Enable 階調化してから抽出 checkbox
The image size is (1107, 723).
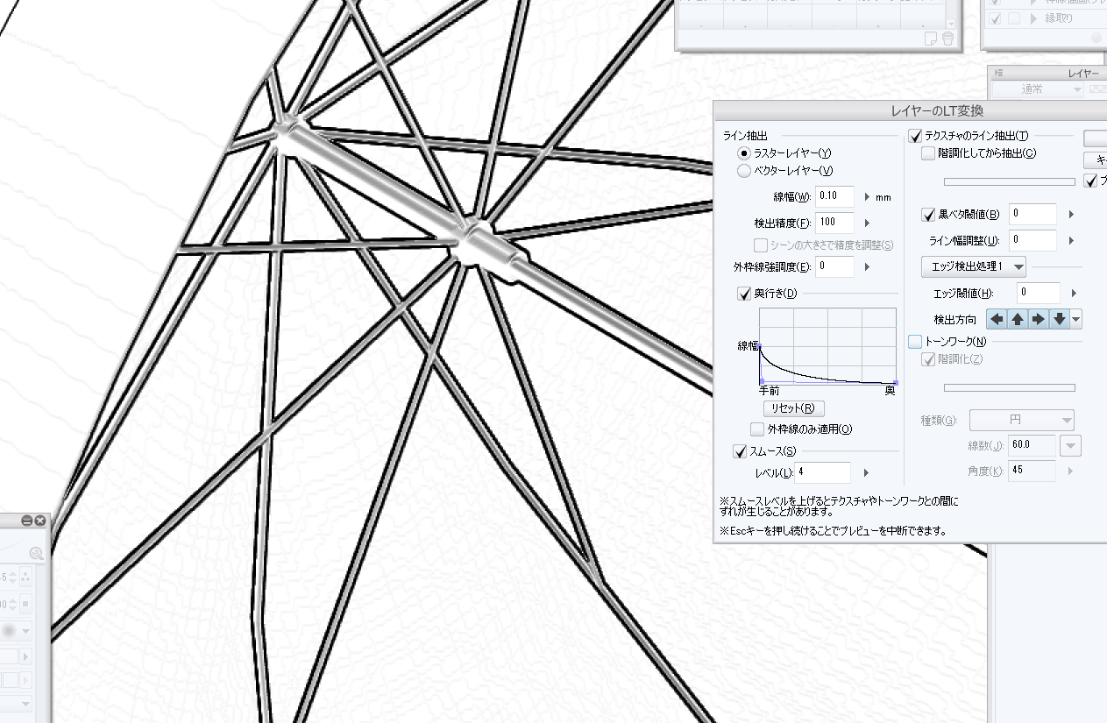929,153
